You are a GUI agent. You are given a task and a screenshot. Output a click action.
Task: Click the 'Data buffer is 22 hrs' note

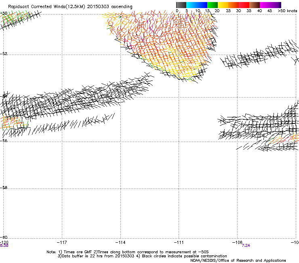pyautogui.click(x=142, y=256)
